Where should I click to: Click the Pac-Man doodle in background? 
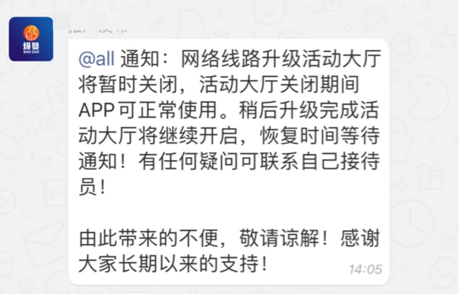click(428, 97)
